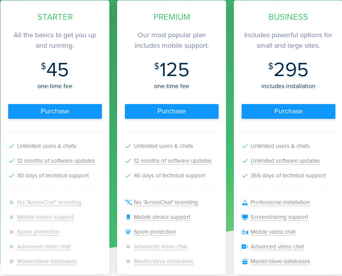Click the mobile phone icon in Premium
This screenshot has width=342, height=276.
(128, 217)
